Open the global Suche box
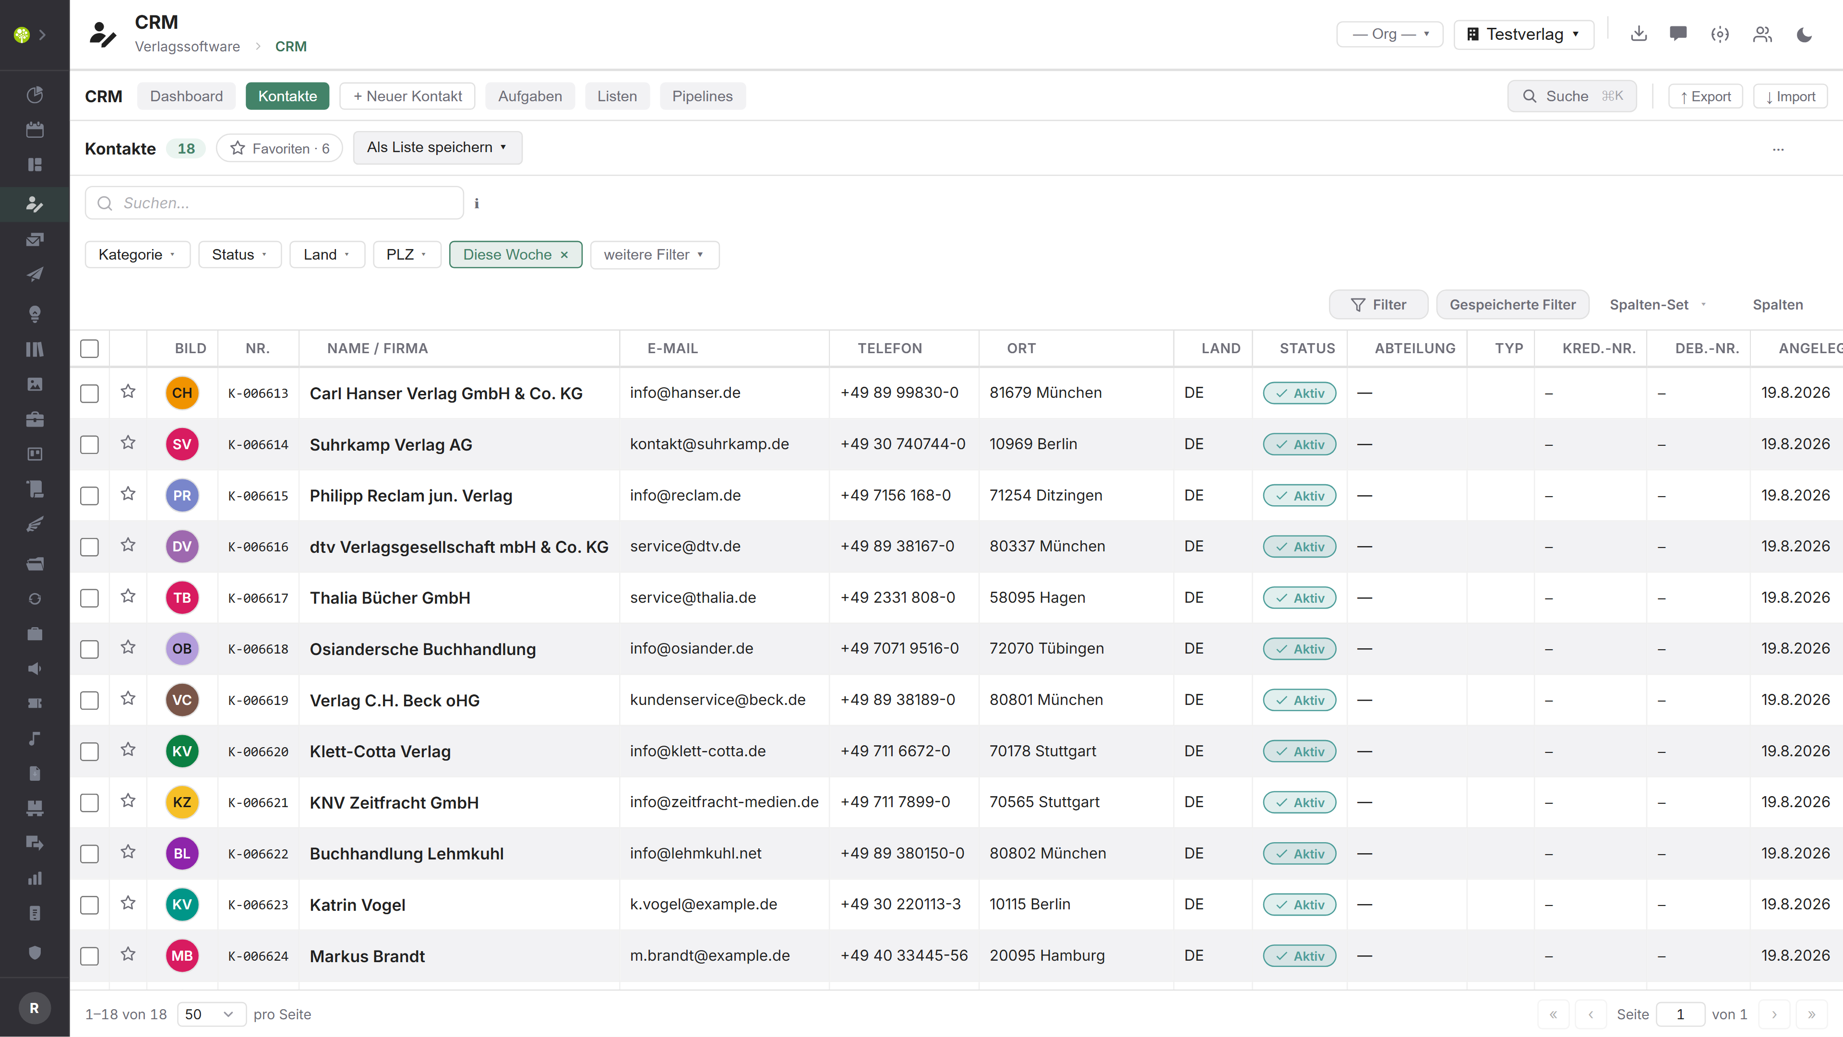 coord(1572,96)
